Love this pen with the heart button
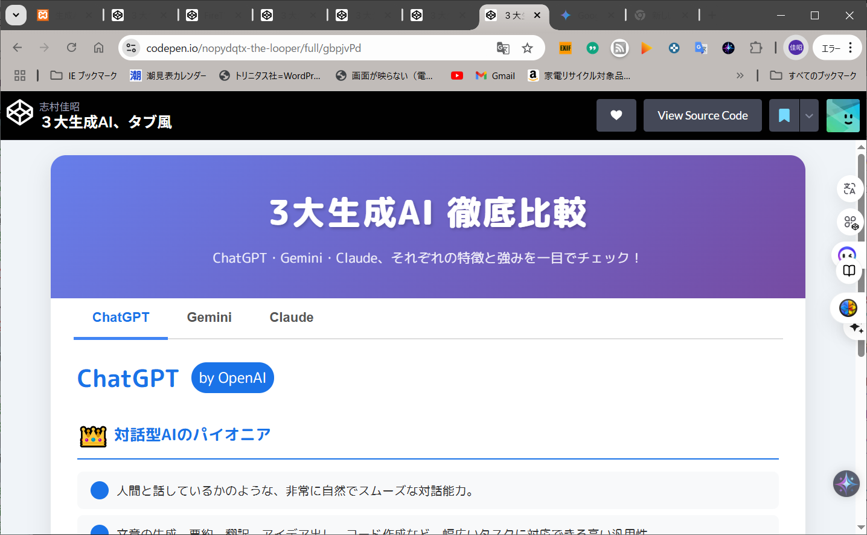This screenshot has width=867, height=535. pyautogui.click(x=616, y=115)
